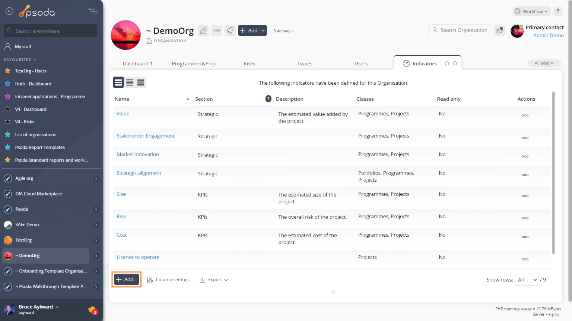Open the Users tab
572x321 pixels.
pos(361,64)
